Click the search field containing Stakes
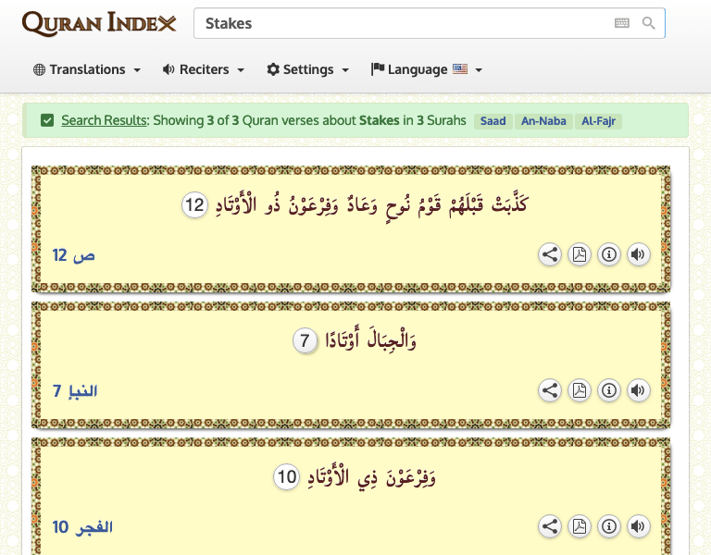Screen dimensions: 711x555 398,23
